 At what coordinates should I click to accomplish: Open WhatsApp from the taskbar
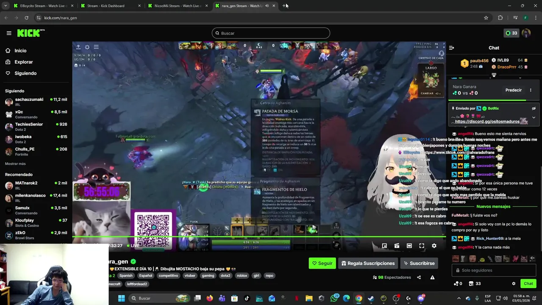334,298
